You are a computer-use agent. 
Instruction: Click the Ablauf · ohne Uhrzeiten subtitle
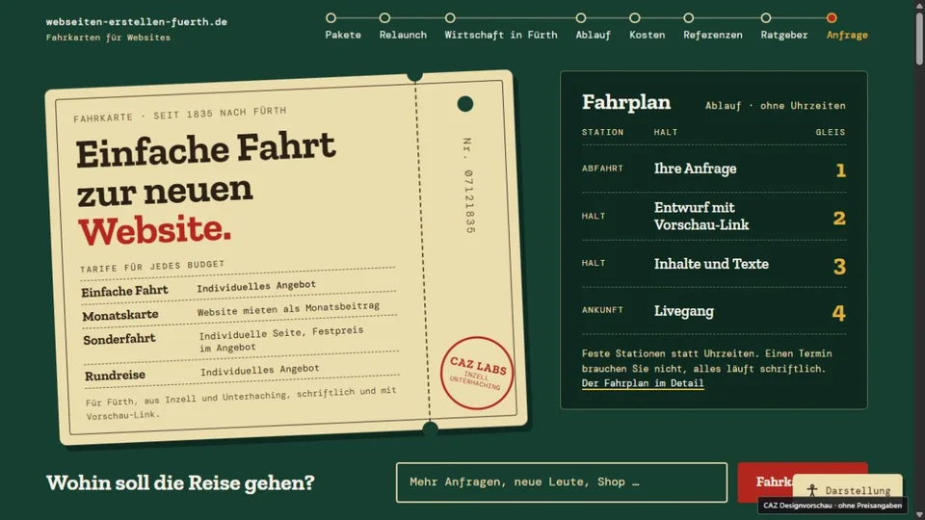tap(775, 106)
